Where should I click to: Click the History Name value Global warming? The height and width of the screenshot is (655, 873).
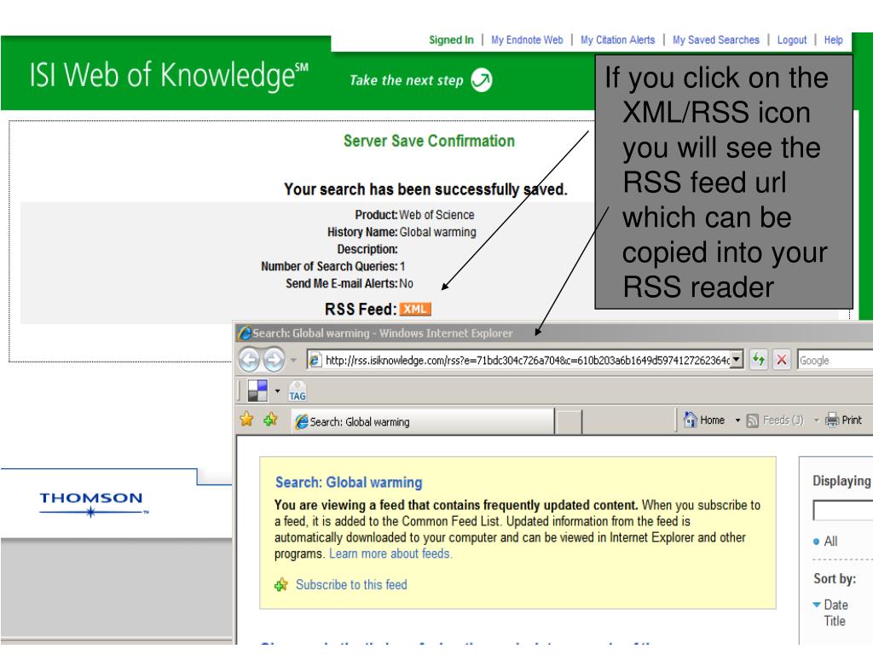coord(437,232)
